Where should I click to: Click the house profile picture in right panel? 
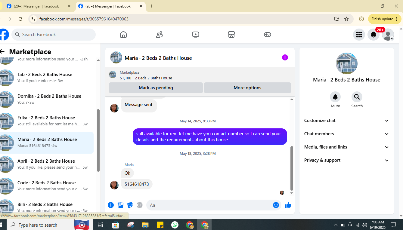pos(347,63)
